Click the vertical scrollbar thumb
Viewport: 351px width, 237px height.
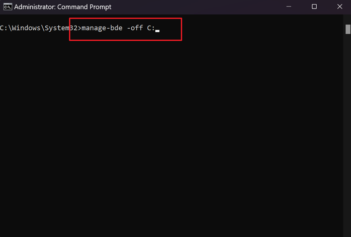click(347, 29)
